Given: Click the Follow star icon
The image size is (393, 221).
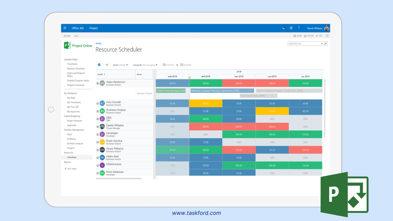Looking at the screenshot, I should (x=305, y=36).
